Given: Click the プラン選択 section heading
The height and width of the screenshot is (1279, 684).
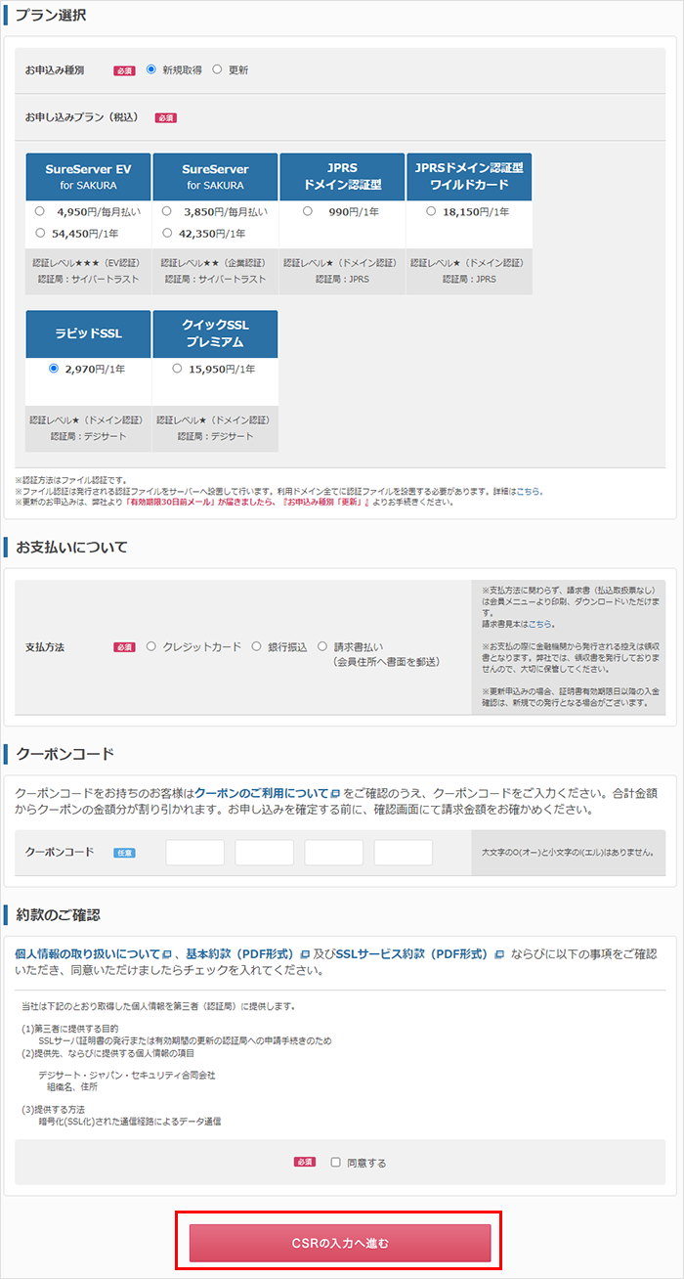Looking at the screenshot, I should (51, 15).
